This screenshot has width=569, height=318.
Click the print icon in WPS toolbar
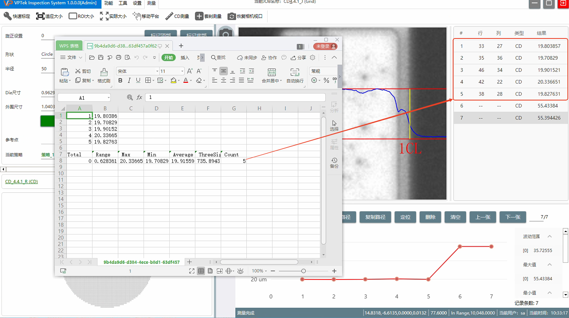(119, 58)
